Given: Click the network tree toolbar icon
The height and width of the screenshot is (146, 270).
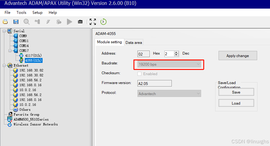Looking at the screenshot, I should [37, 22].
